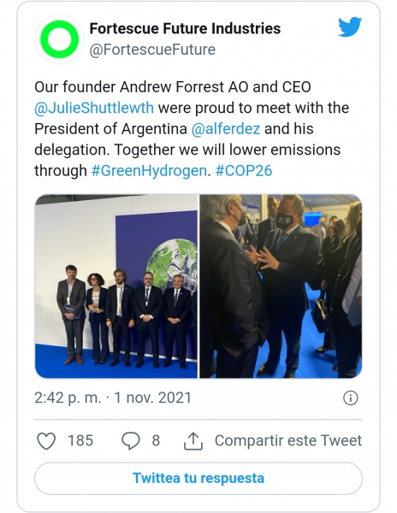
Task: Open the @alferdez mention
Action: click(226, 129)
